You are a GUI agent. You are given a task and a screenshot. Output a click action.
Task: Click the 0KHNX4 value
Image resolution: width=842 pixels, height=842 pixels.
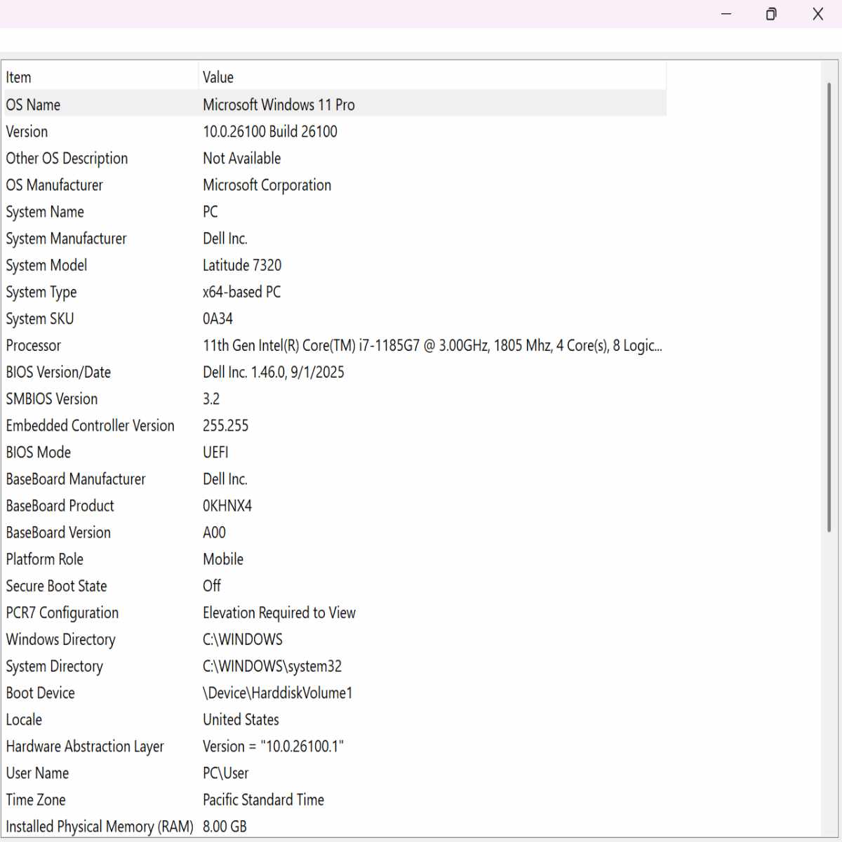coord(227,506)
